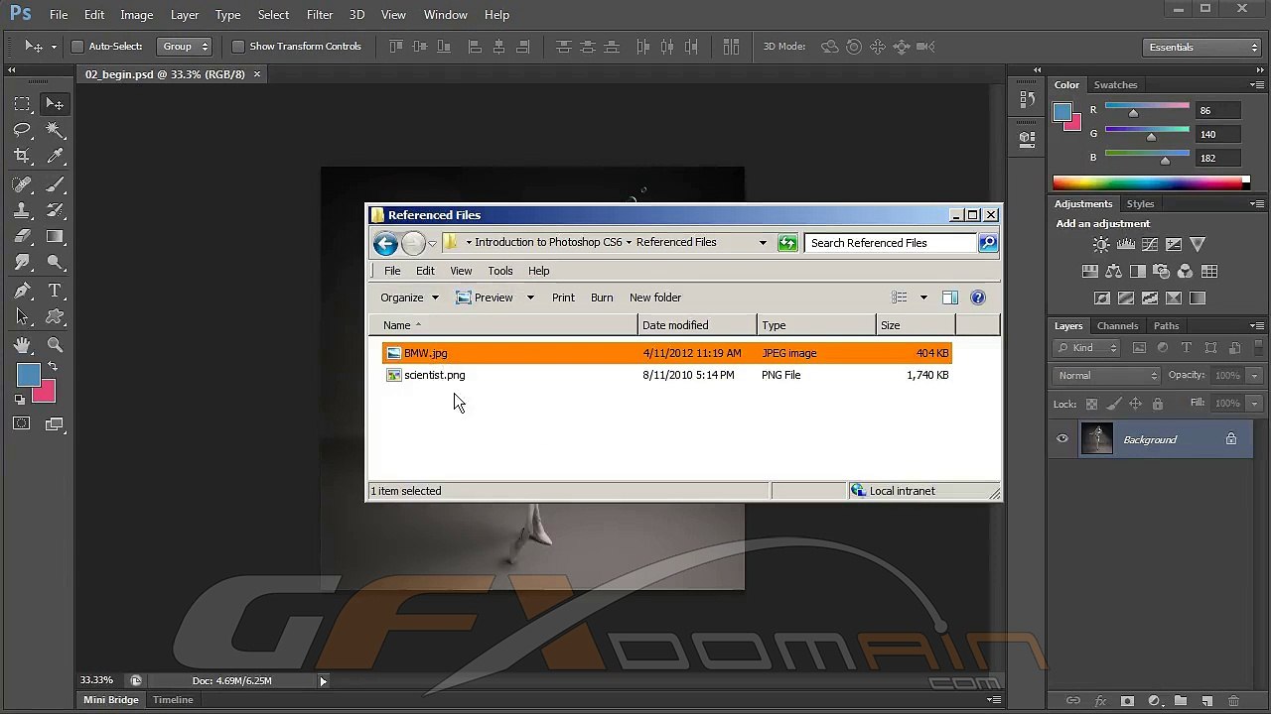
Task: Select the Move tool in toolbox
Action: 56,104
